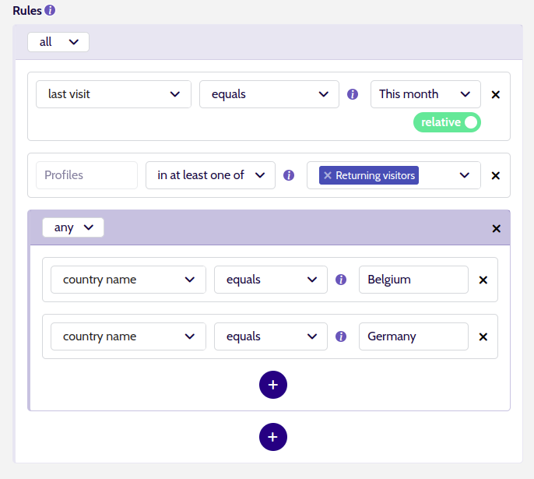Click the Germany value input field
The height and width of the screenshot is (479, 534).
pyautogui.click(x=413, y=336)
